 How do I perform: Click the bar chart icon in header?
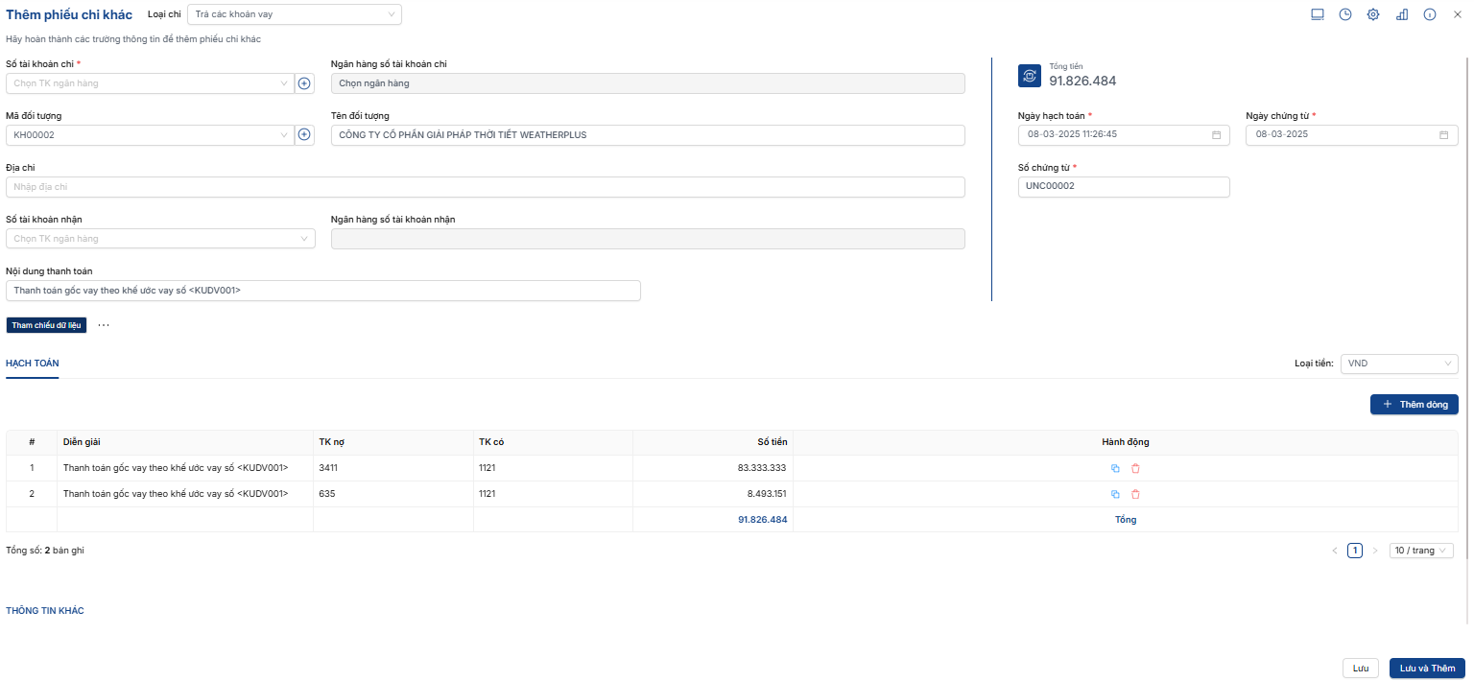(1402, 14)
